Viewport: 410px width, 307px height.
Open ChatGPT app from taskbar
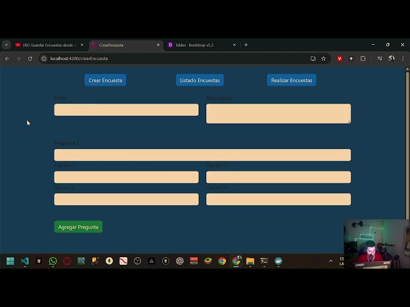click(179, 261)
